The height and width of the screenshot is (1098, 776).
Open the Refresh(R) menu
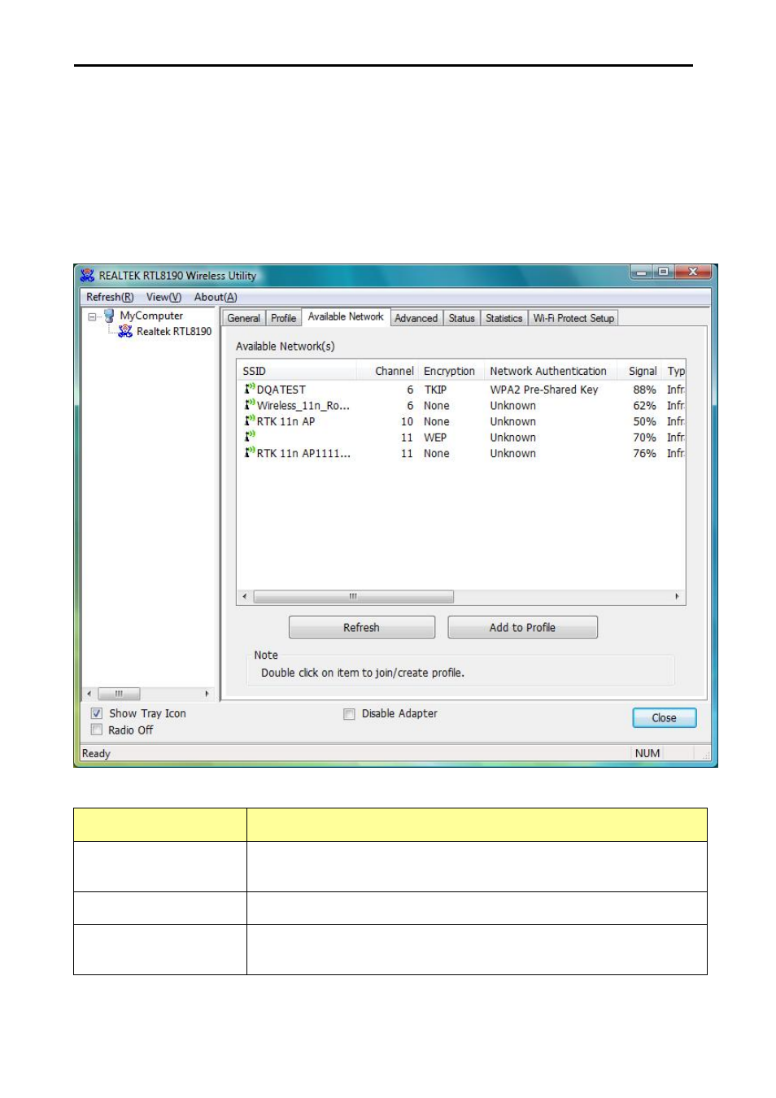tap(110, 297)
